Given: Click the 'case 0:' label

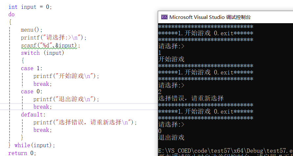Looking at the screenshot, I should [x=32, y=91].
